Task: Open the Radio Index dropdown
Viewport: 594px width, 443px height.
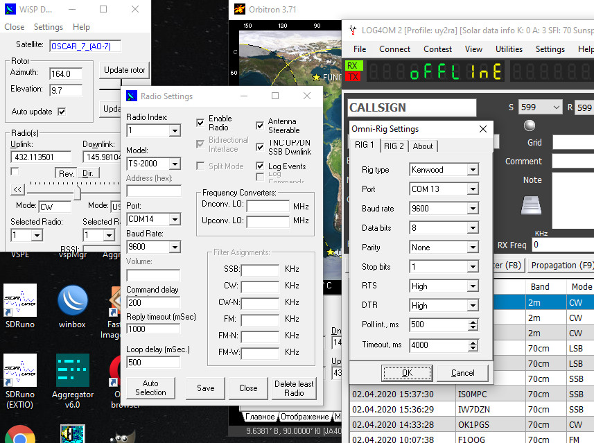Action: tap(174, 131)
